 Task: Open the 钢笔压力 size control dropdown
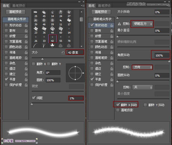point(142,24)
